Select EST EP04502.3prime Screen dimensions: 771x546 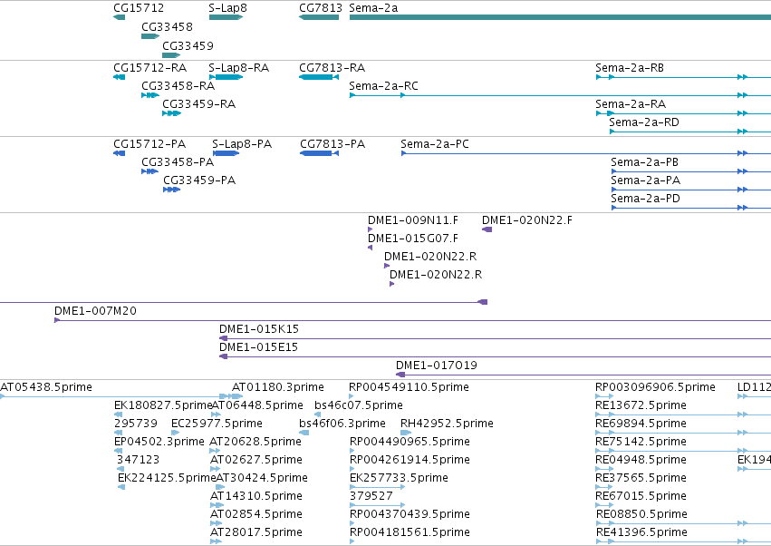coord(159,442)
